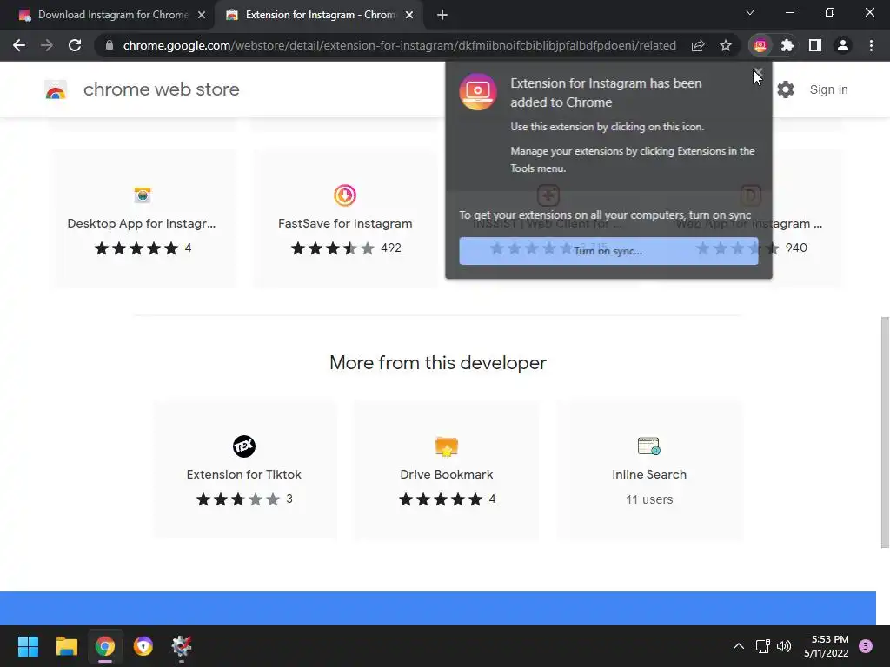Click the Chrome Web Store rainbow logo
Image resolution: width=890 pixels, height=667 pixels.
56,89
